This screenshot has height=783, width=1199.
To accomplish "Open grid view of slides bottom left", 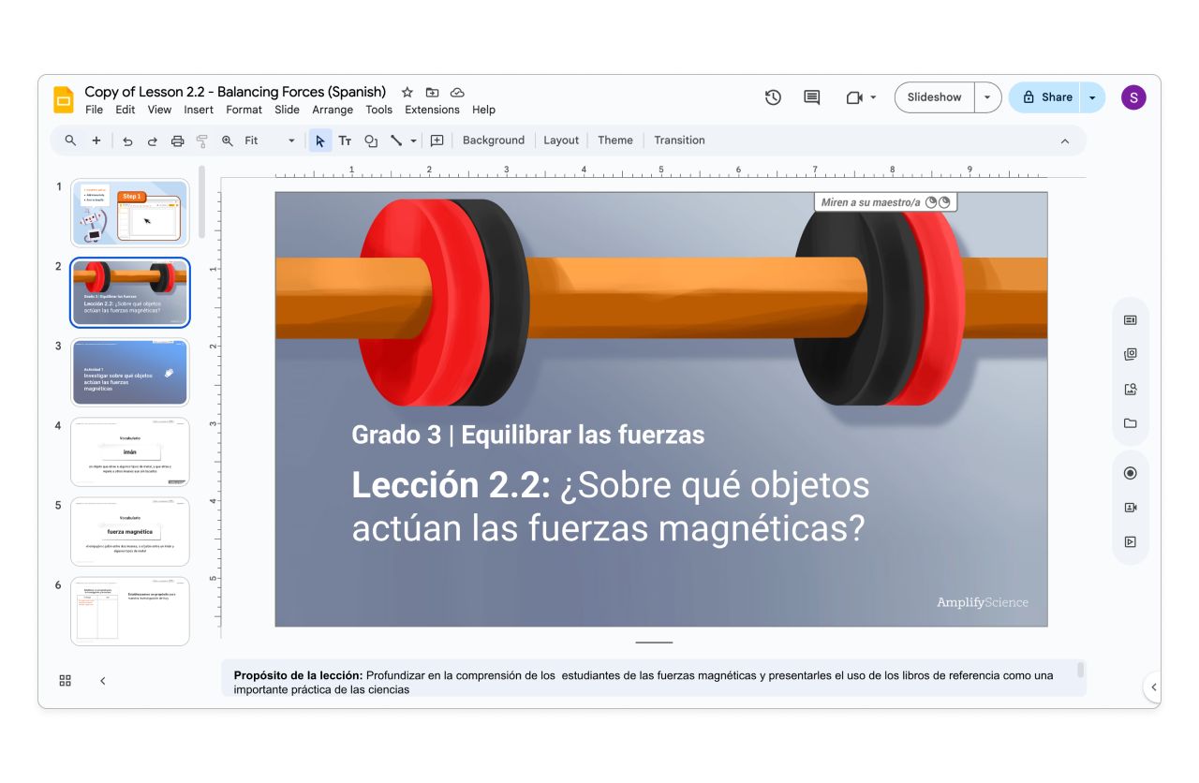I will (x=65, y=681).
